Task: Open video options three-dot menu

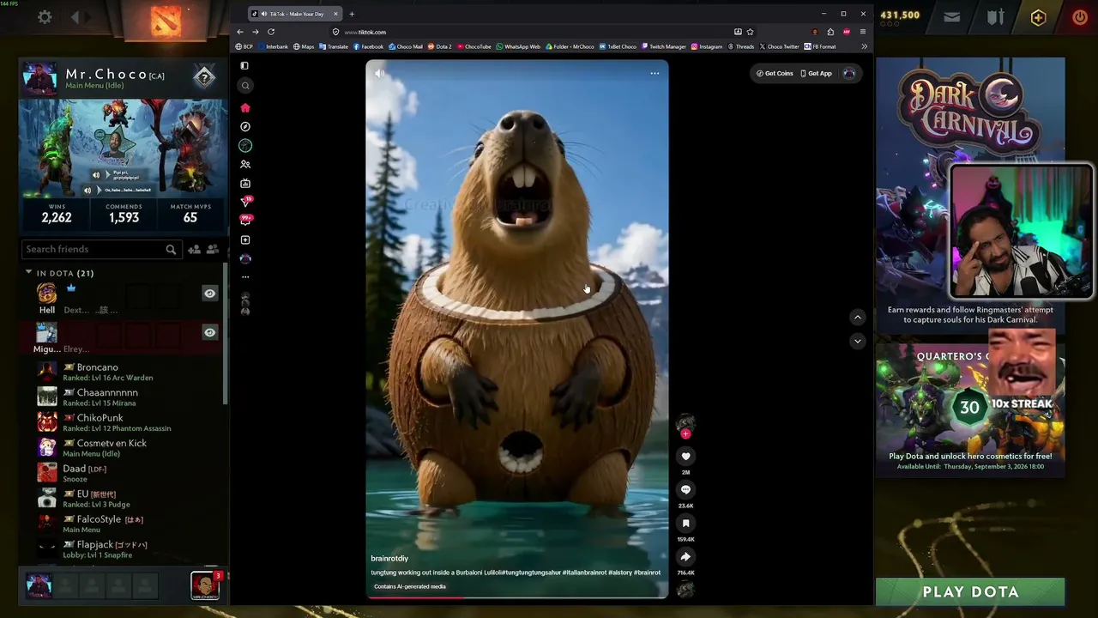Action: pos(655,73)
